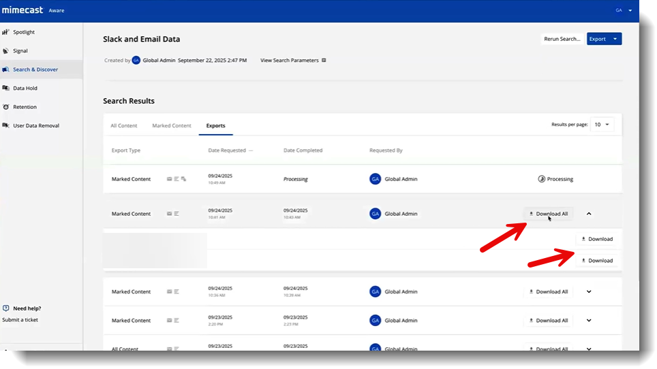Open Retention clock icon in sidebar
Viewport: 657px width, 369px height.
[x=6, y=107]
